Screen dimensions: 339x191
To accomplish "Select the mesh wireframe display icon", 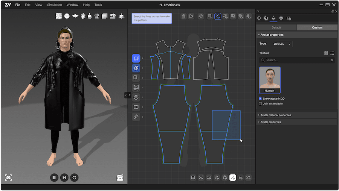I will (x=59, y=16).
